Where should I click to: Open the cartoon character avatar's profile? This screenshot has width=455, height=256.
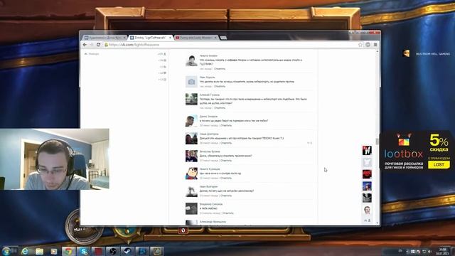point(191,174)
